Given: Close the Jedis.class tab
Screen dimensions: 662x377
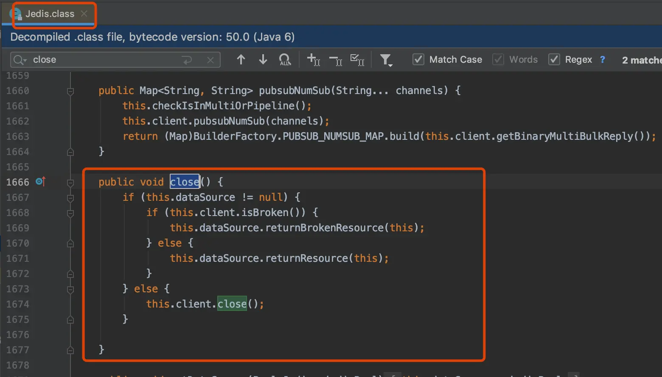Looking at the screenshot, I should tap(84, 14).
